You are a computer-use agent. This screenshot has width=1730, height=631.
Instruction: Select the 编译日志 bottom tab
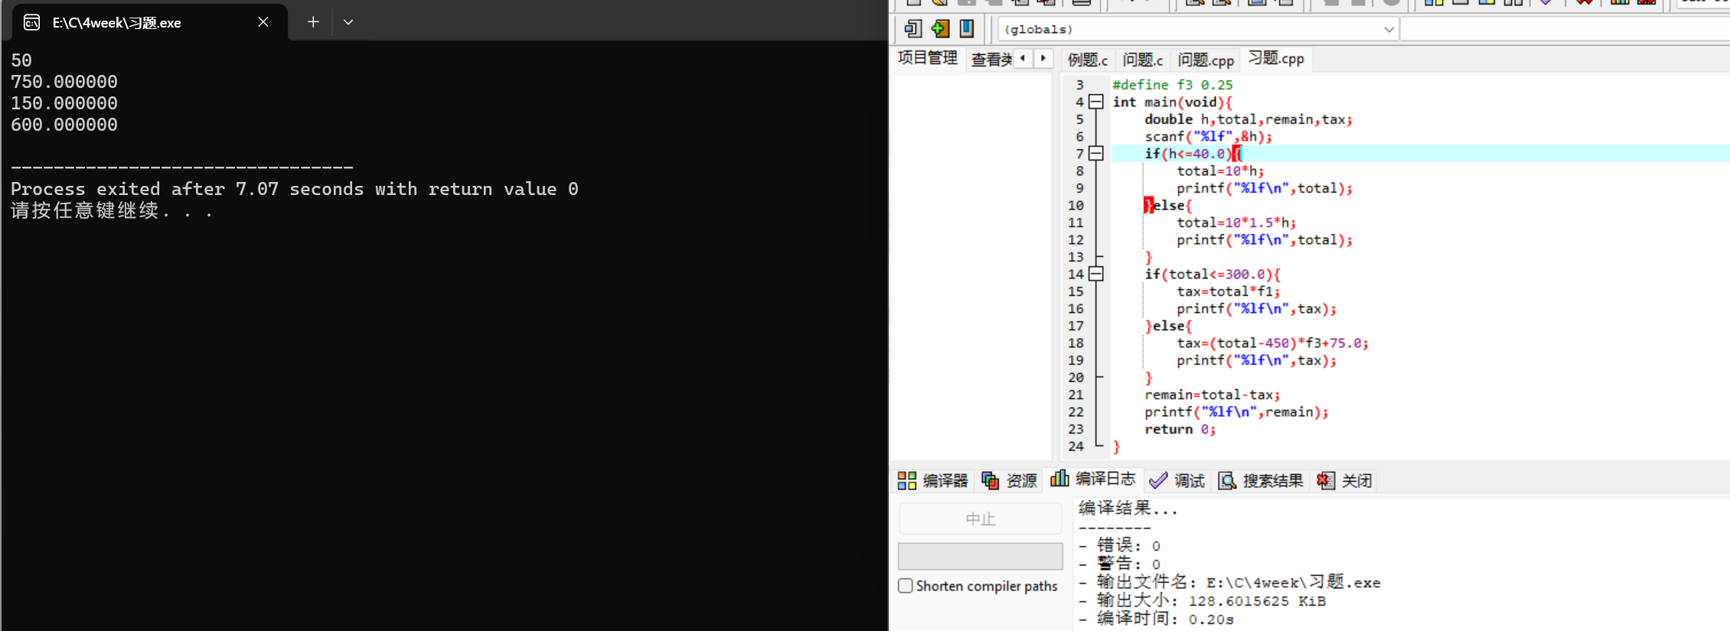[1093, 479]
